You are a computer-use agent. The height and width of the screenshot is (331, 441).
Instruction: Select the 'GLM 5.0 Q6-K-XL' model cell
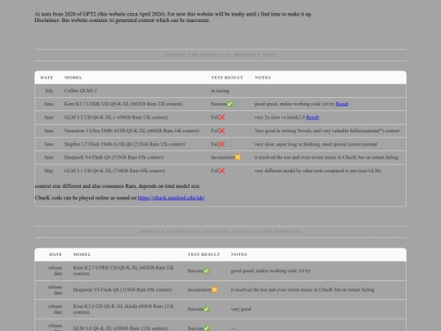point(120,329)
